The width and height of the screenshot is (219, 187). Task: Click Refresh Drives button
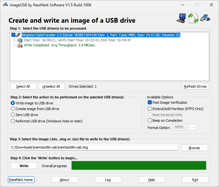[195, 86]
